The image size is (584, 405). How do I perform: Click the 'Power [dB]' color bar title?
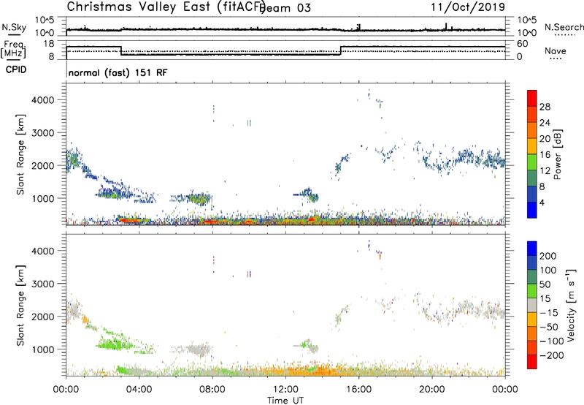point(558,154)
